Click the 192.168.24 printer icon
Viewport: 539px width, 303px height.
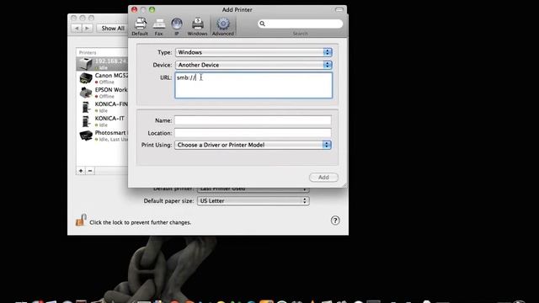coord(86,64)
